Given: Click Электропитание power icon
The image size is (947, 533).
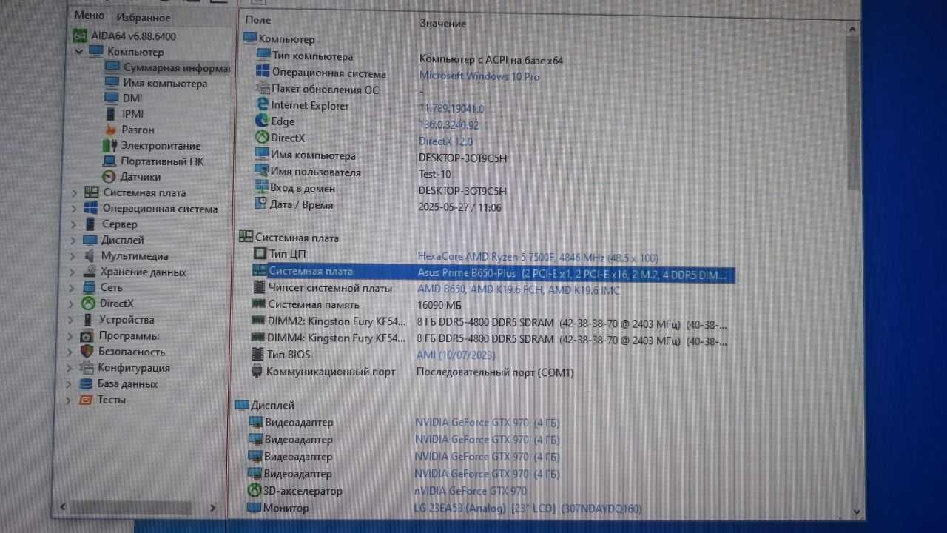Looking at the screenshot, I should [110, 146].
